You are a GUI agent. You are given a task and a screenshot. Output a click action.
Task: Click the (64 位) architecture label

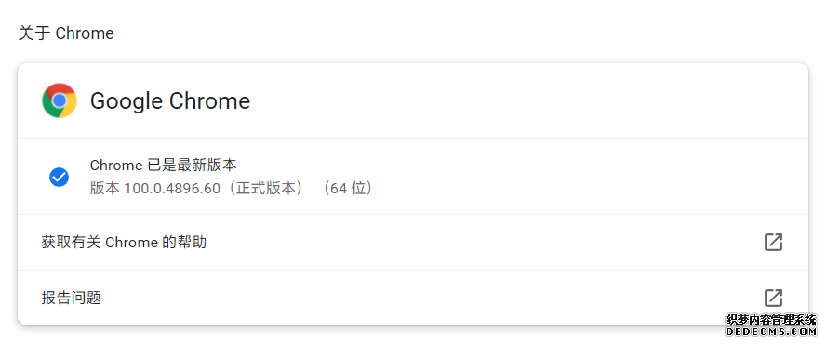348,189
